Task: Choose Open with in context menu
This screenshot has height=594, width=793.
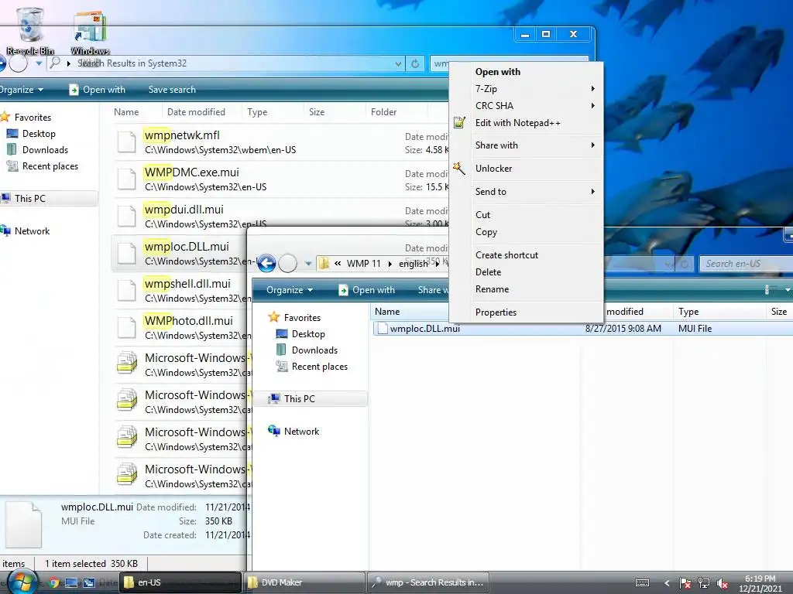Action: point(526,72)
